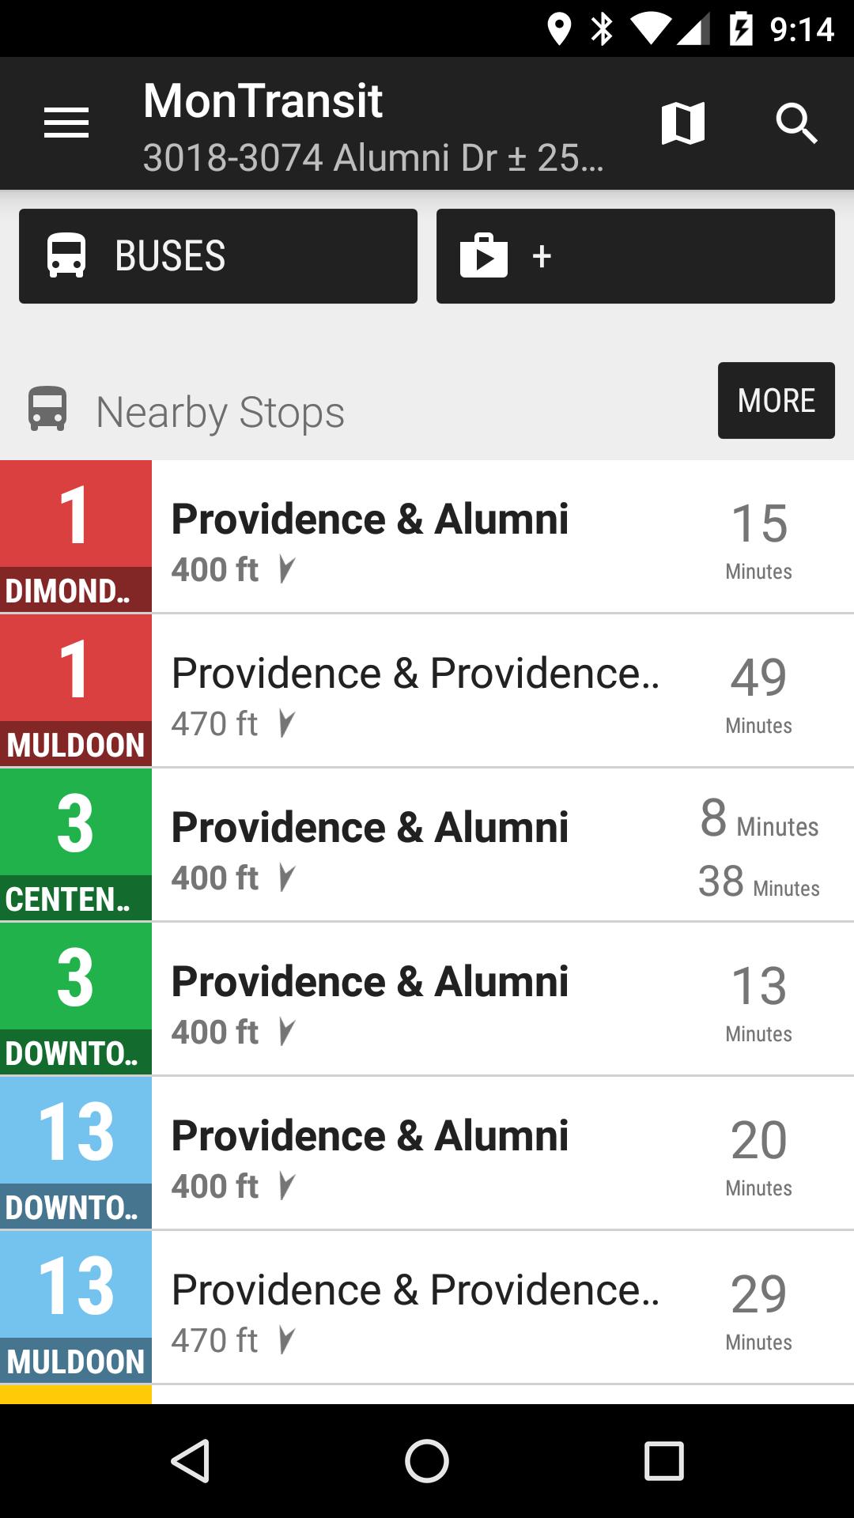Select route 1 Muldoon red badge

tap(76, 690)
